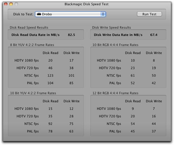Click 12 Bit RGB NTSC read value 54
Viewport: 174px width, 145px height.
coord(133,124)
